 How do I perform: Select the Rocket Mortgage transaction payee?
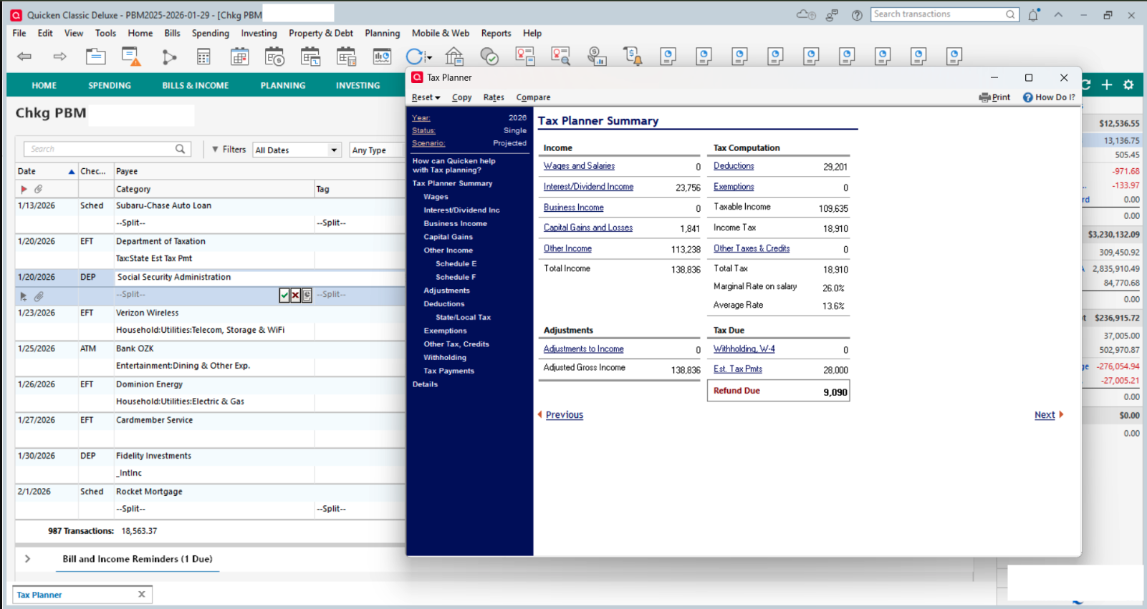(x=149, y=492)
